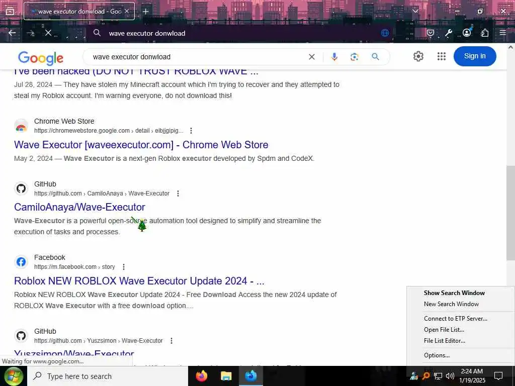515x386 pixels.
Task: Open the Firefox hamburger menu
Action: pos(502,33)
